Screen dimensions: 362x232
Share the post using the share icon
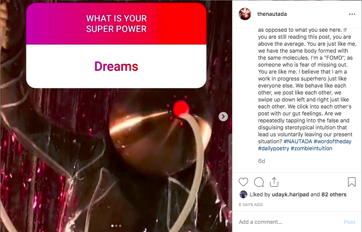[x=274, y=182]
